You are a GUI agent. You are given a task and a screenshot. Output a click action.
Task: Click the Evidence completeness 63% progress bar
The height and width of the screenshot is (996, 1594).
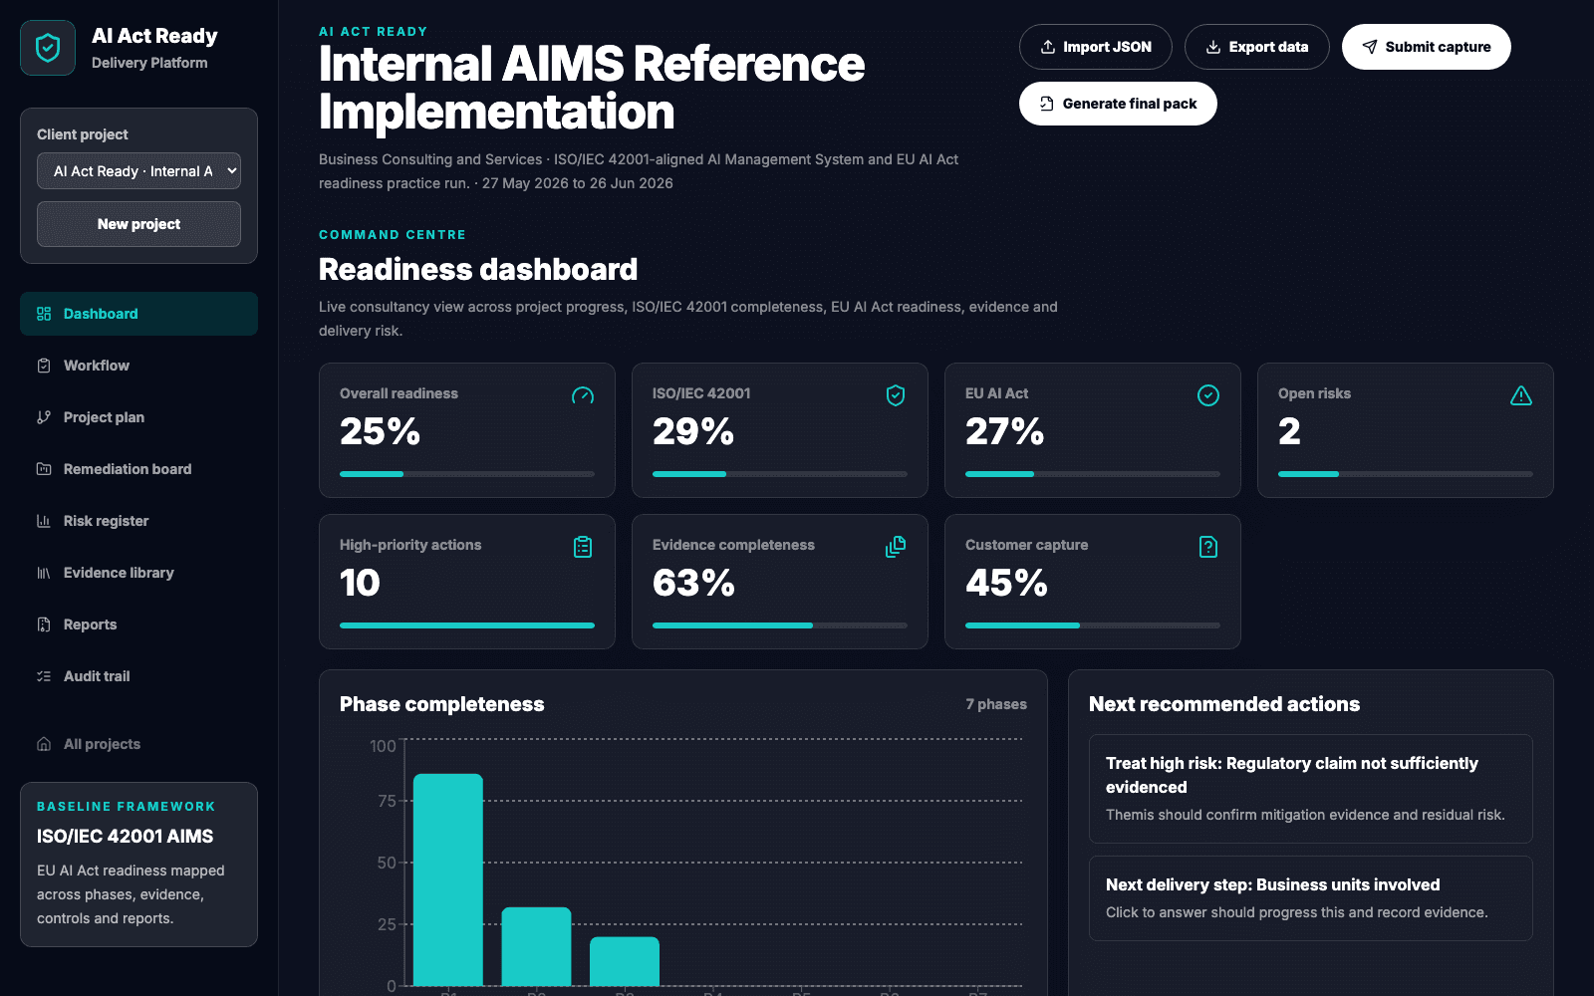click(x=780, y=625)
